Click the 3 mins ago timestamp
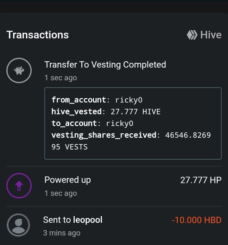 62,233
